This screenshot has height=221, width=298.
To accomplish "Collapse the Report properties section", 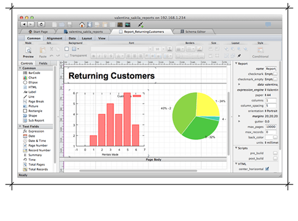I will [236, 64].
